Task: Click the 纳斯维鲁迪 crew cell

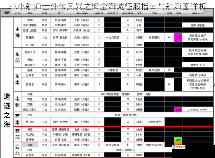Action: [x=198, y=25]
